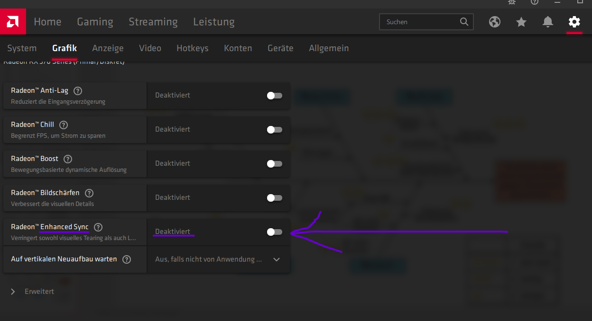
Task: Open the Hotkeys tab
Action: (x=193, y=48)
